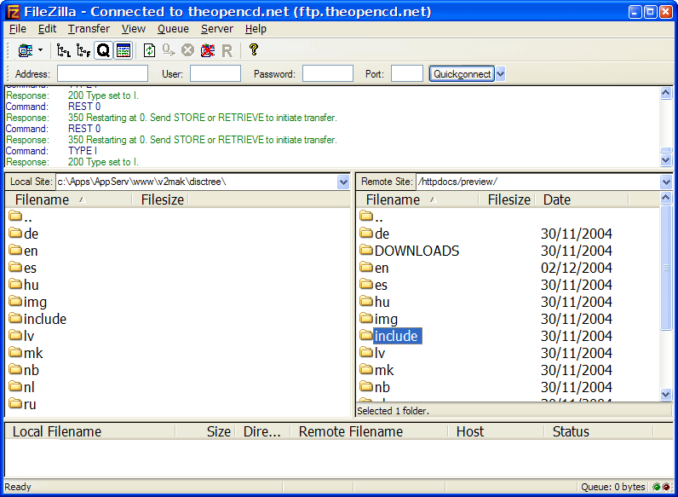678x497 pixels.
Task: Click the green Refresh icon
Action: coord(149,50)
